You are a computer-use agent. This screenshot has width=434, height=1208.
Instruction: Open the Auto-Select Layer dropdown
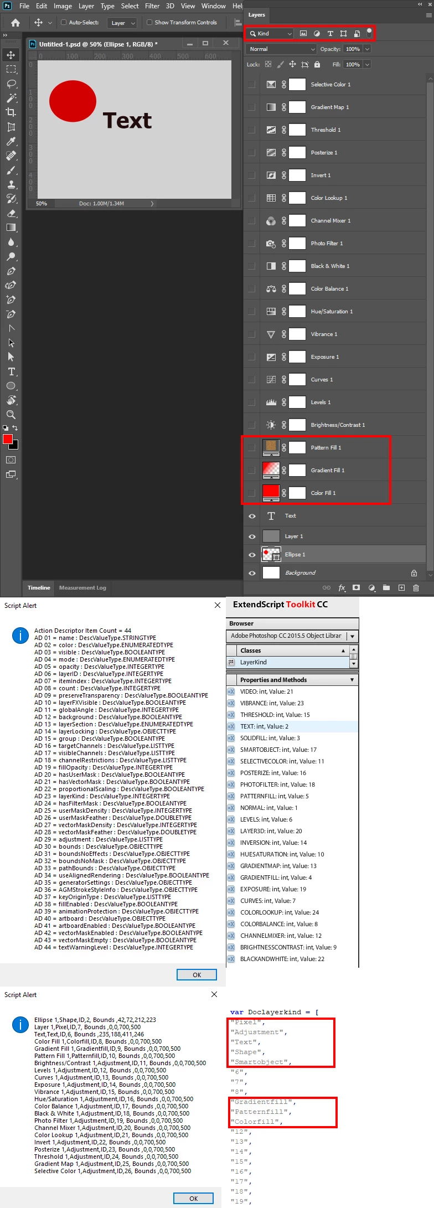coord(122,23)
